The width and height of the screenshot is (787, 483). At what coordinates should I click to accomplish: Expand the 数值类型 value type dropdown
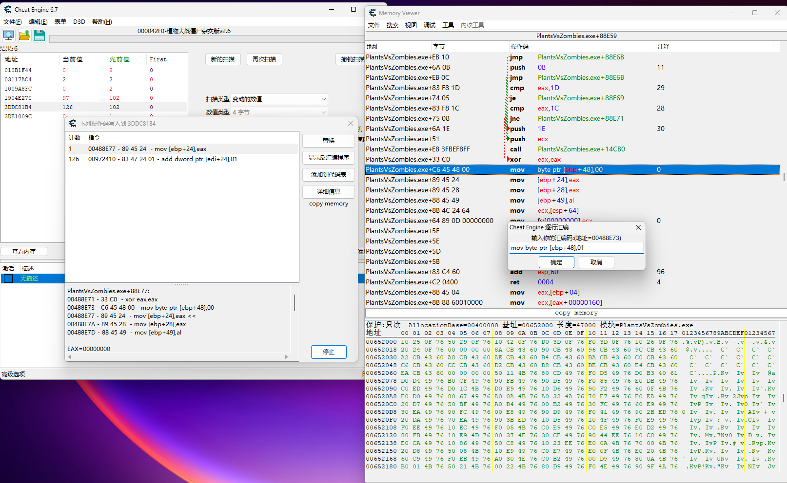point(323,112)
